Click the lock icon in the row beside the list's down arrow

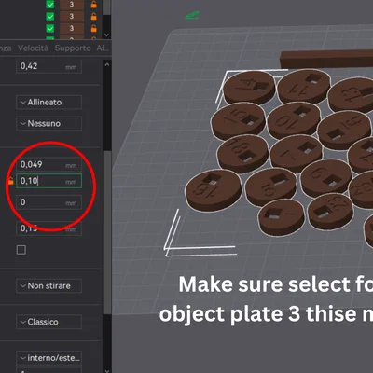coord(93,28)
